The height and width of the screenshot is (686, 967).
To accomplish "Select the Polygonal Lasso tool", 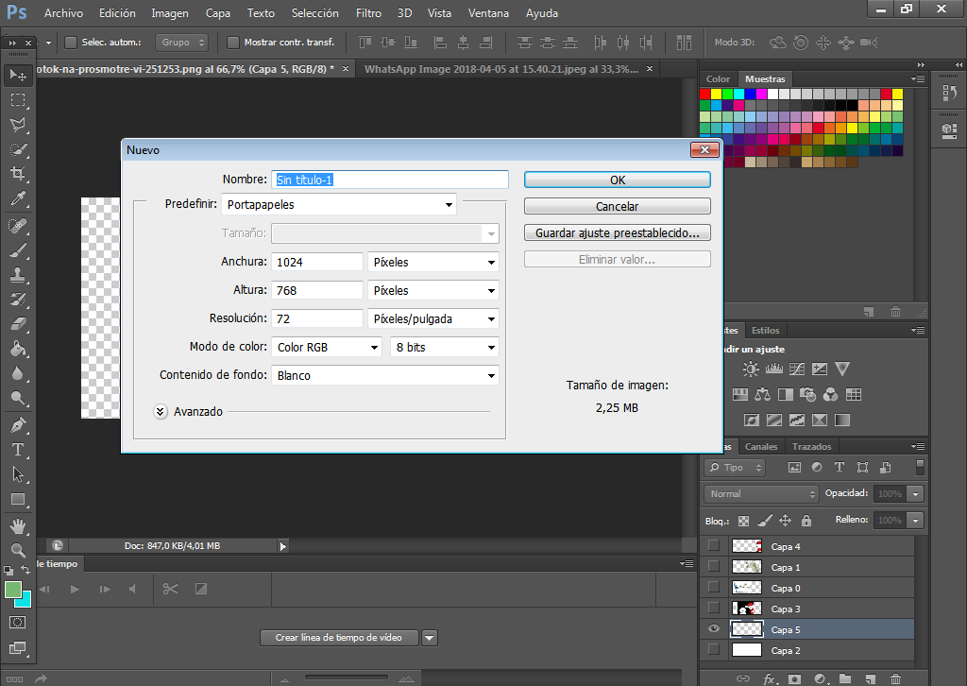I will click(18, 125).
